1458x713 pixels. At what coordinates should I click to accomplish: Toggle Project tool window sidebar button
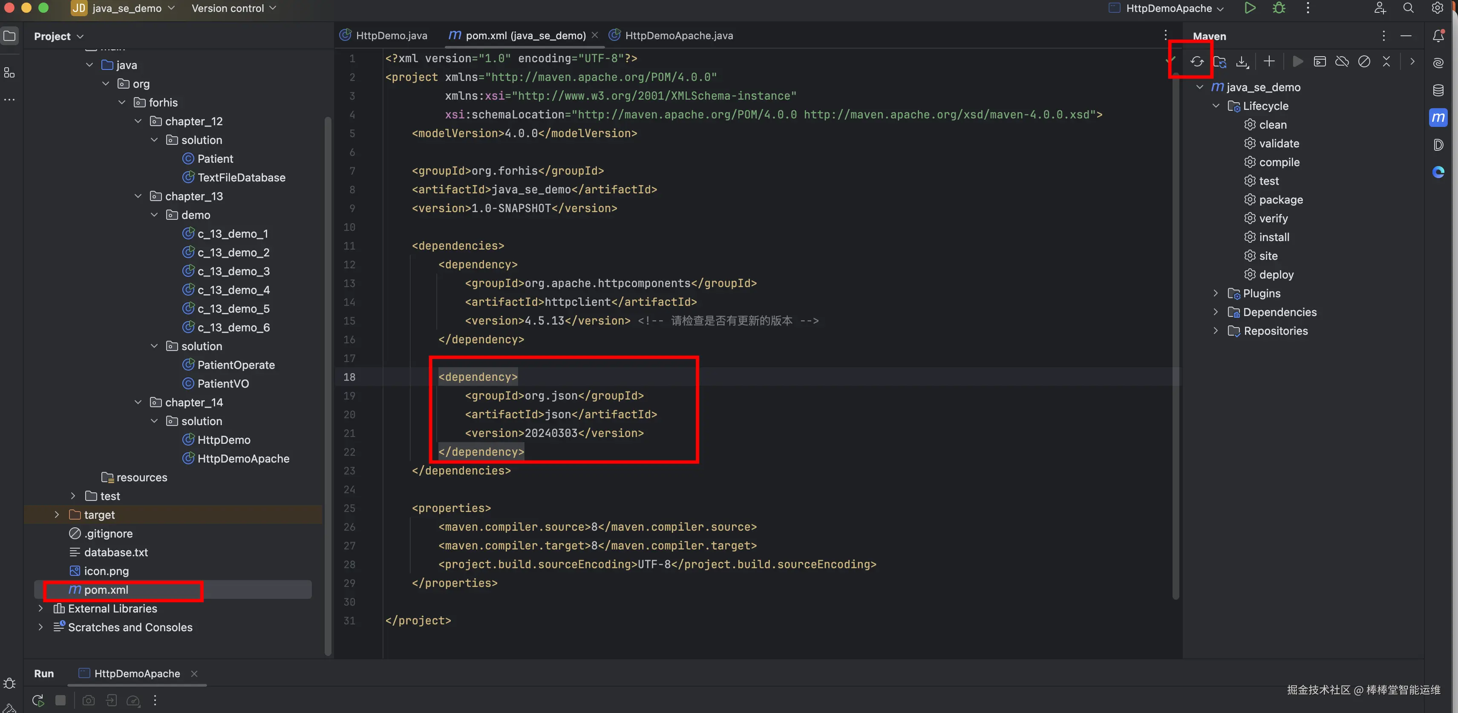pos(10,36)
